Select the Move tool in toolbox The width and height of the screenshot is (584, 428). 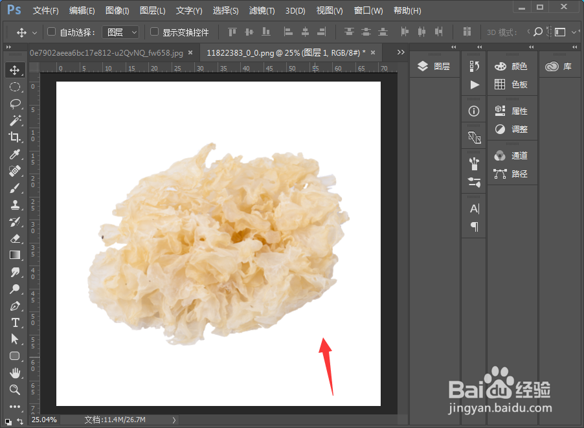click(15, 70)
